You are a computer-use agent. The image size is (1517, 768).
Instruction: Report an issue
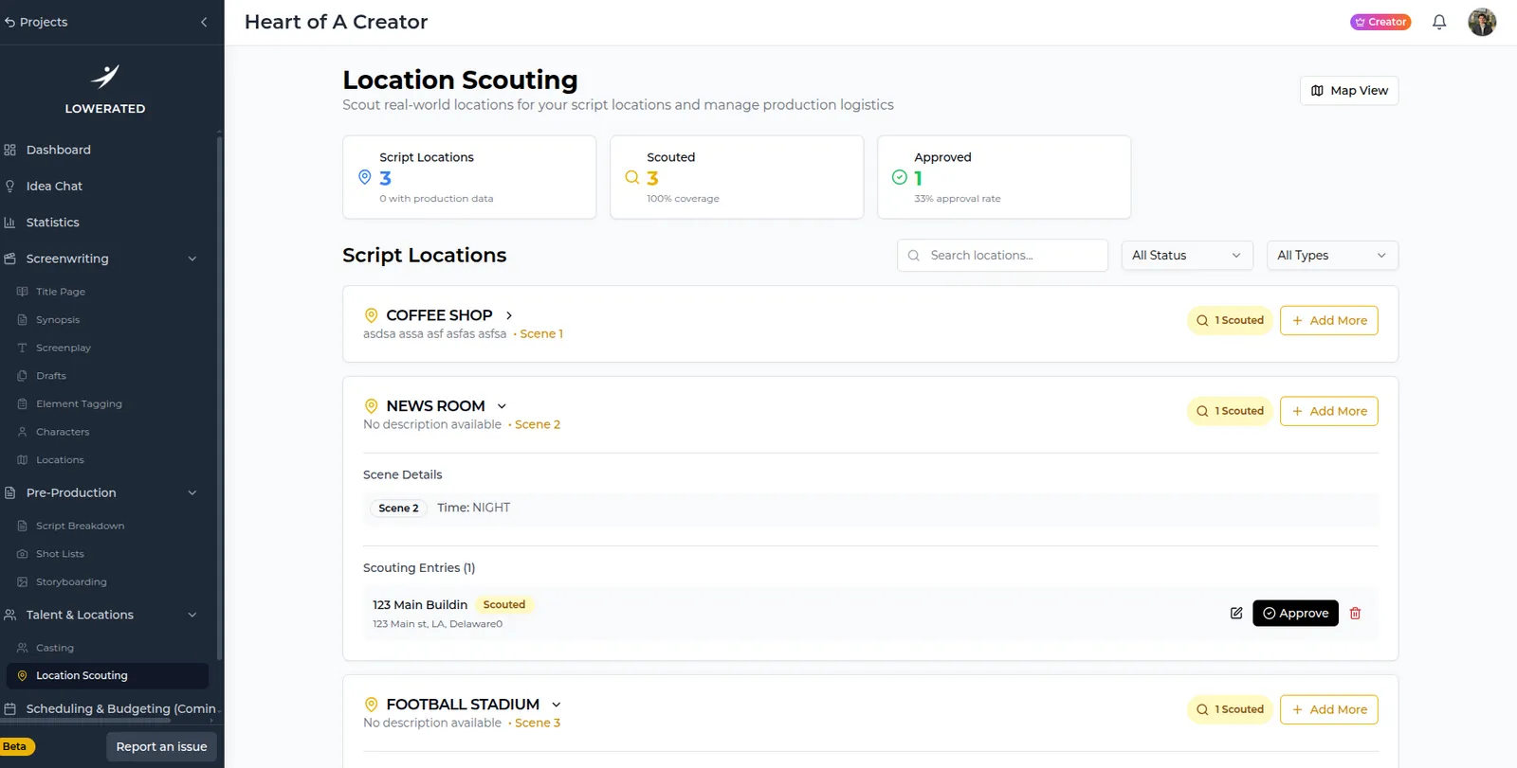click(161, 747)
